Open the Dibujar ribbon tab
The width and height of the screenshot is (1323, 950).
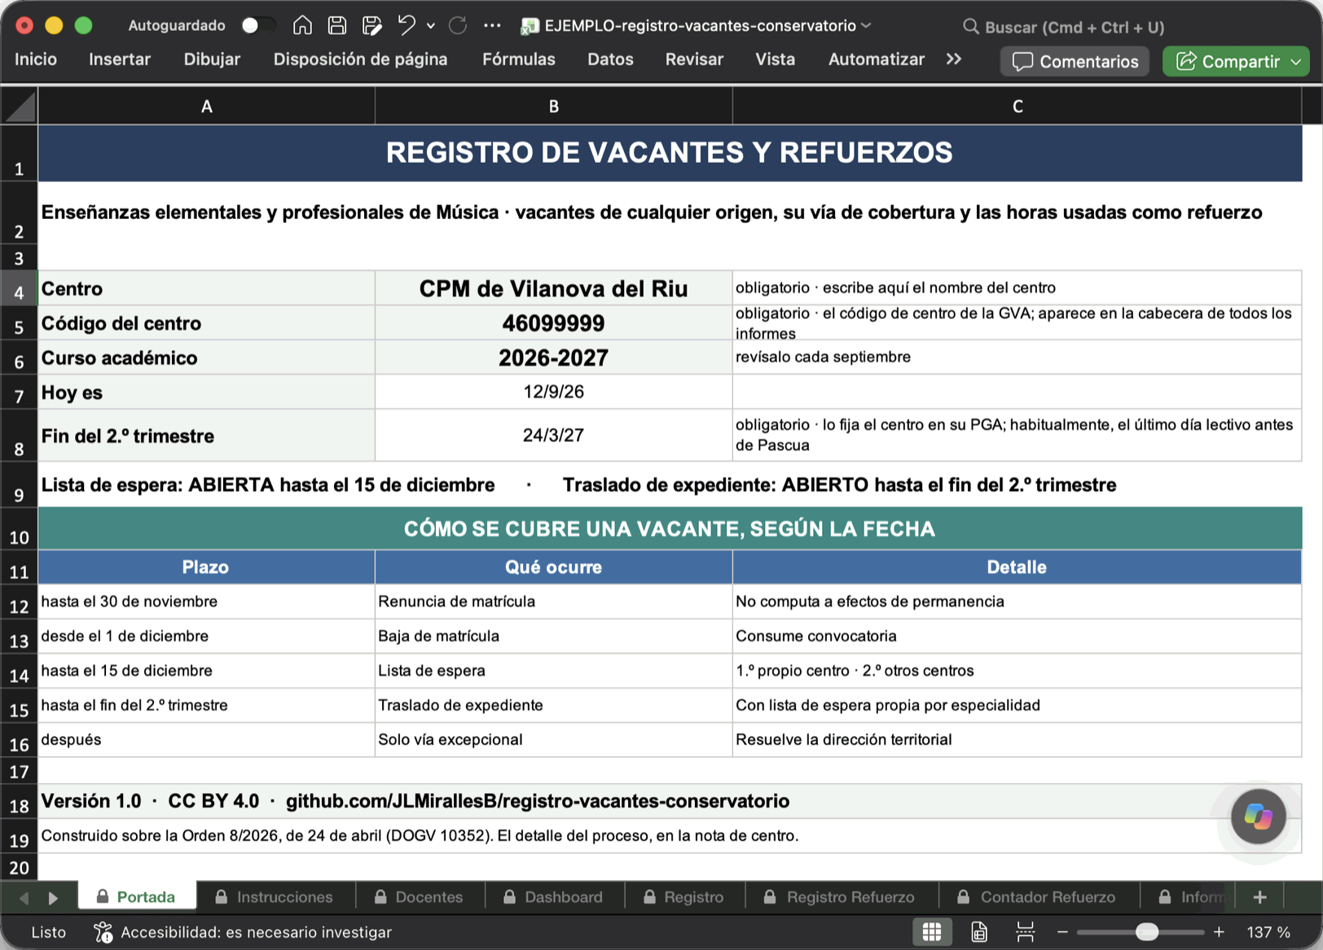(x=212, y=59)
